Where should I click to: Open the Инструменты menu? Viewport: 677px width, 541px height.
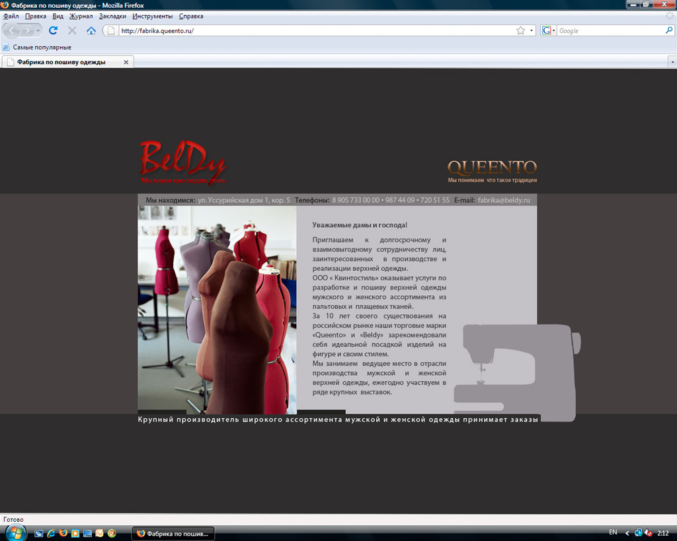(153, 17)
